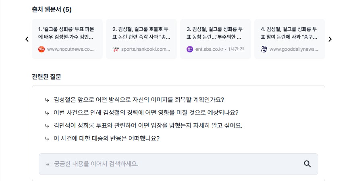Screen dimensions: 355x181
Task: Click the SBS purple favicon on source card 3
Action: click(x=190, y=49)
